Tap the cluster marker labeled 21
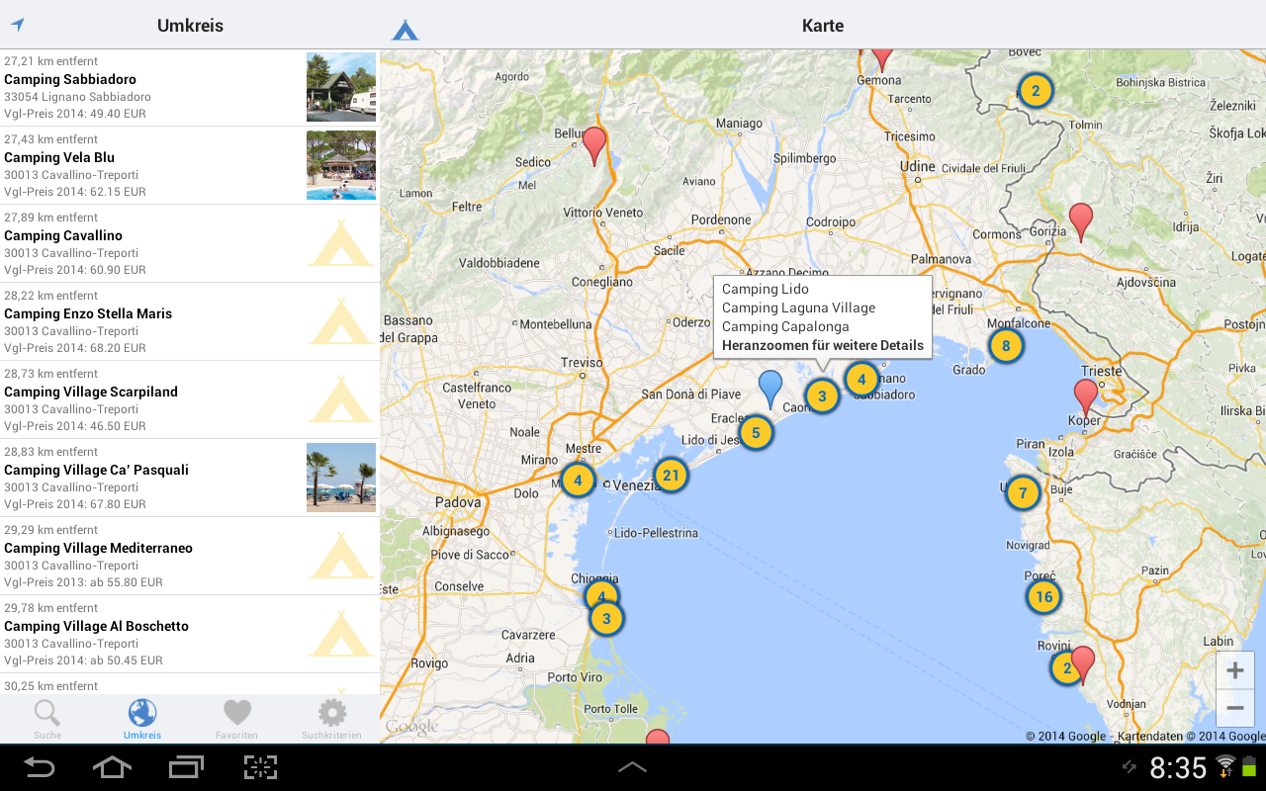This screenshot has height=791, width=1266. pyautogui.click(x=671, y=476)
